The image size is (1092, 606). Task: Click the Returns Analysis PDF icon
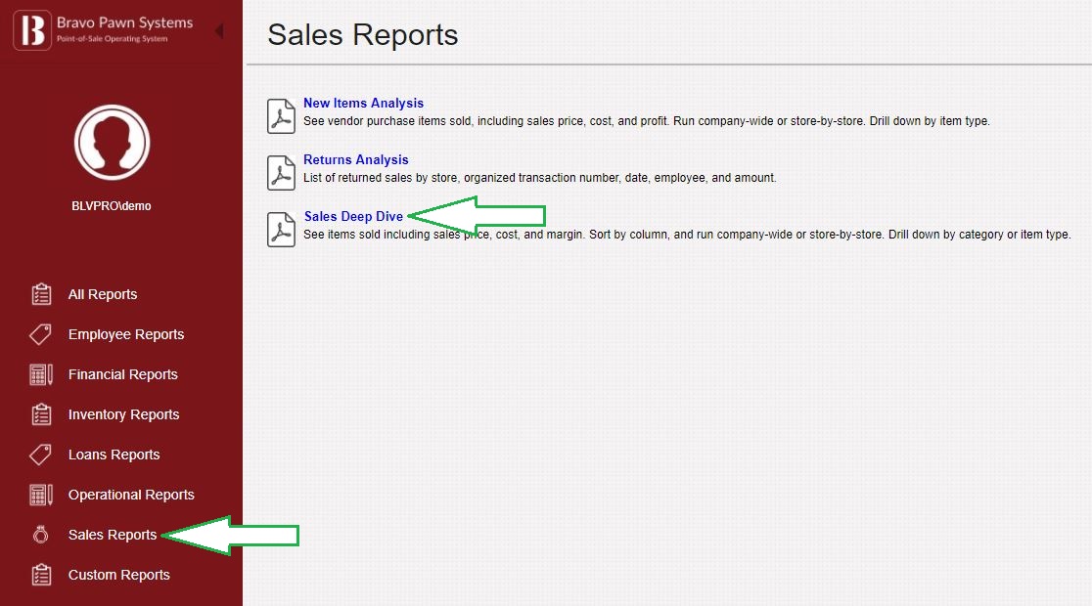point(282,173)
